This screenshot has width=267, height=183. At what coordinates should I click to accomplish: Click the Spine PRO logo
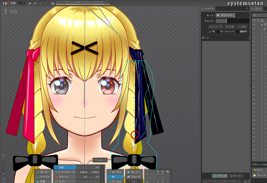pyautogui.click(x=14, y=3)
